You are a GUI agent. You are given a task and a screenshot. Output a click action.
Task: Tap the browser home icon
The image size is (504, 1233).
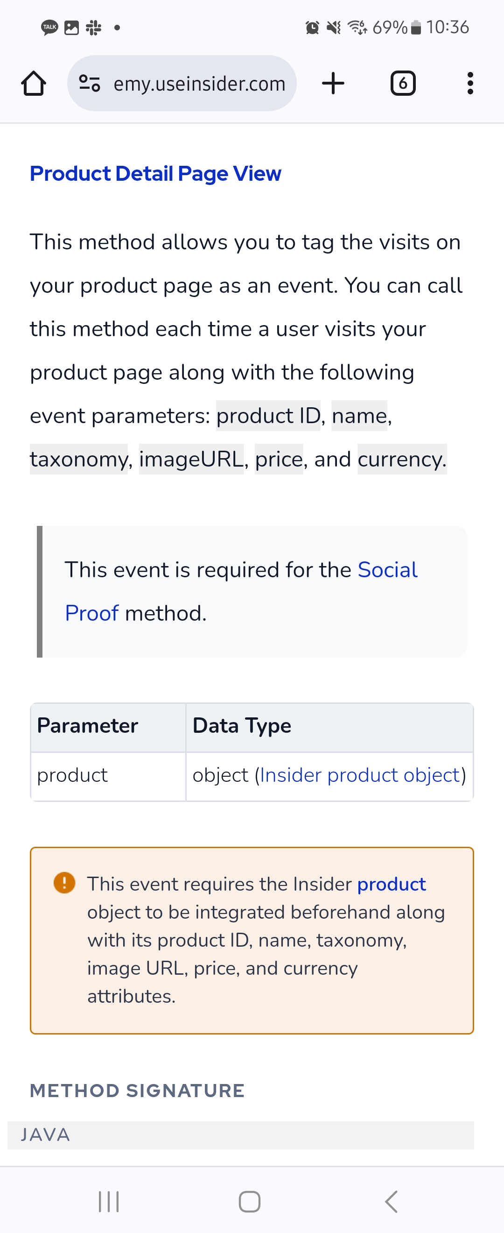(34, 83)
